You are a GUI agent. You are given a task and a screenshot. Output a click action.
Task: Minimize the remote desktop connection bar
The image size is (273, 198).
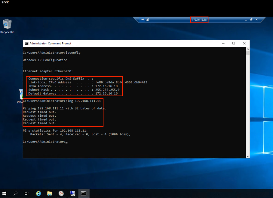point(246,19)
